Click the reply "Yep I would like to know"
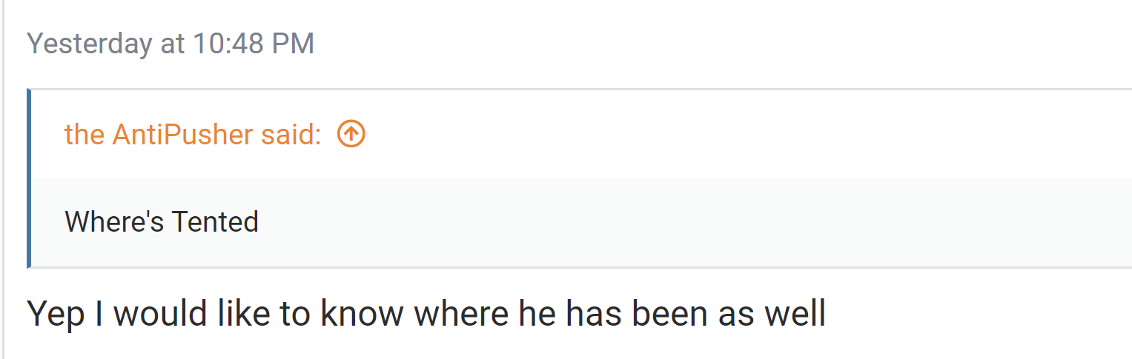Image resolution: width=1132 pixels, height=359 pixels. tap(215, 313)
